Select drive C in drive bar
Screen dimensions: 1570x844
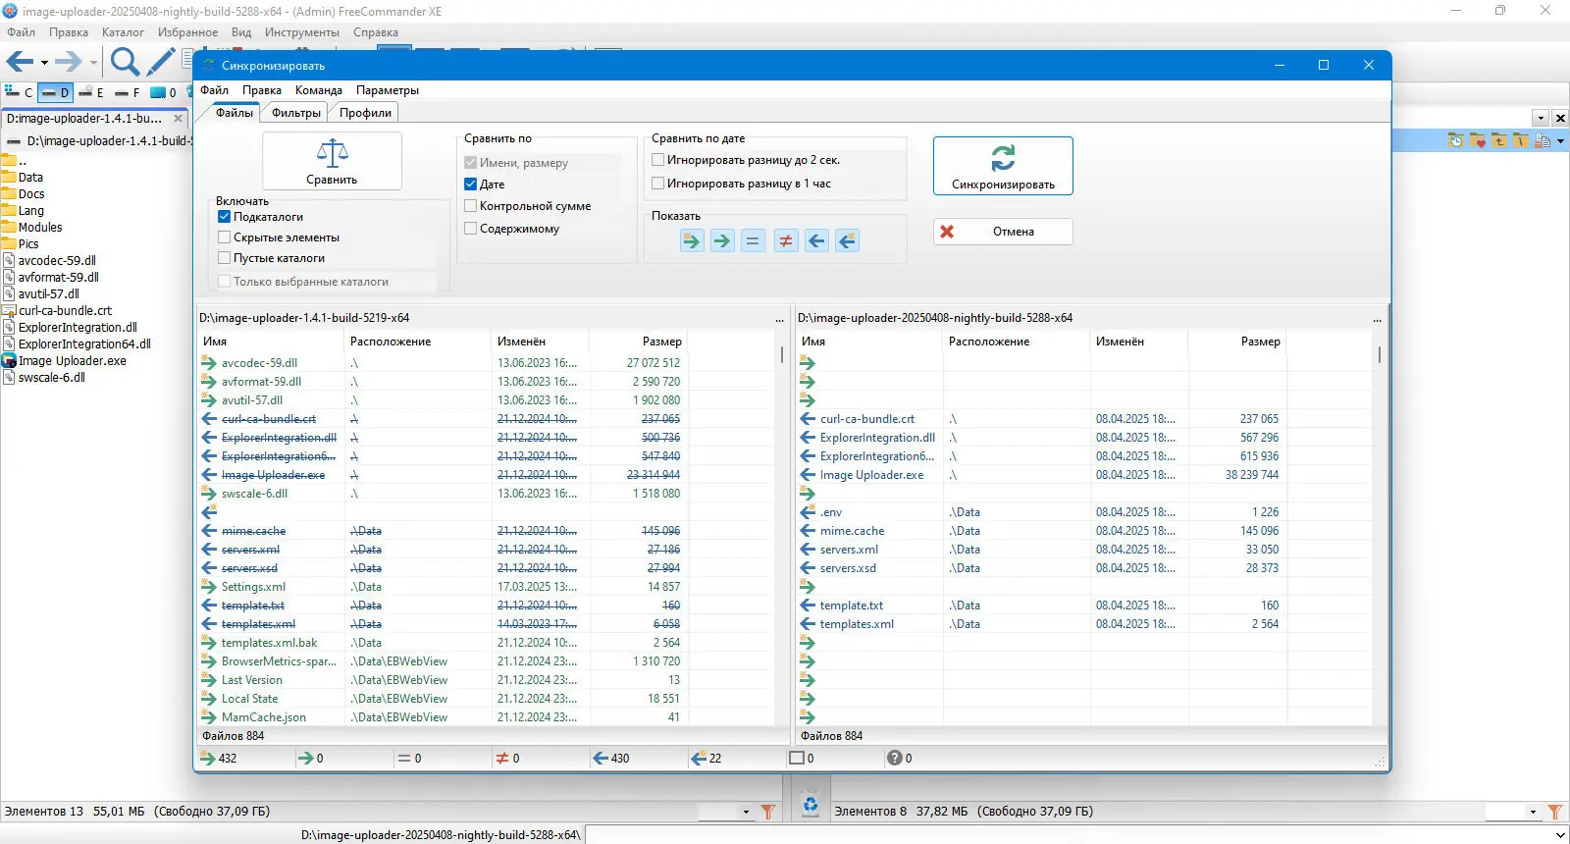20,93
